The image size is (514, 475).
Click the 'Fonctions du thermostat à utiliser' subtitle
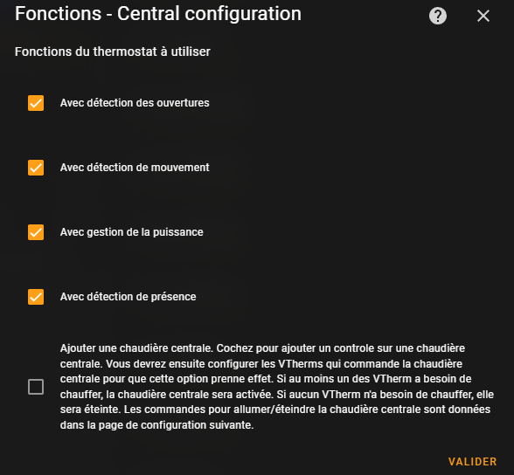coord(113,52)
